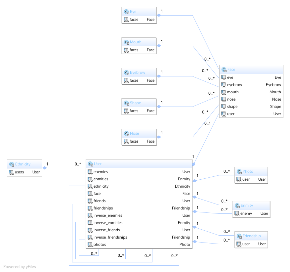Image resolution: width=290 pixels, height=272 pixels.
Task: Click the field icon beside nose in Face
Action: (x=224, y=99)
